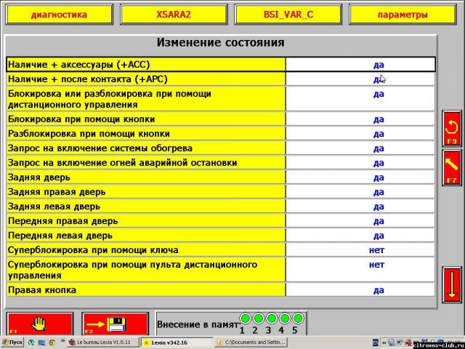Open the диагностика tab
This screenshot has height=349, width=465.
click(x=59, y=15)
